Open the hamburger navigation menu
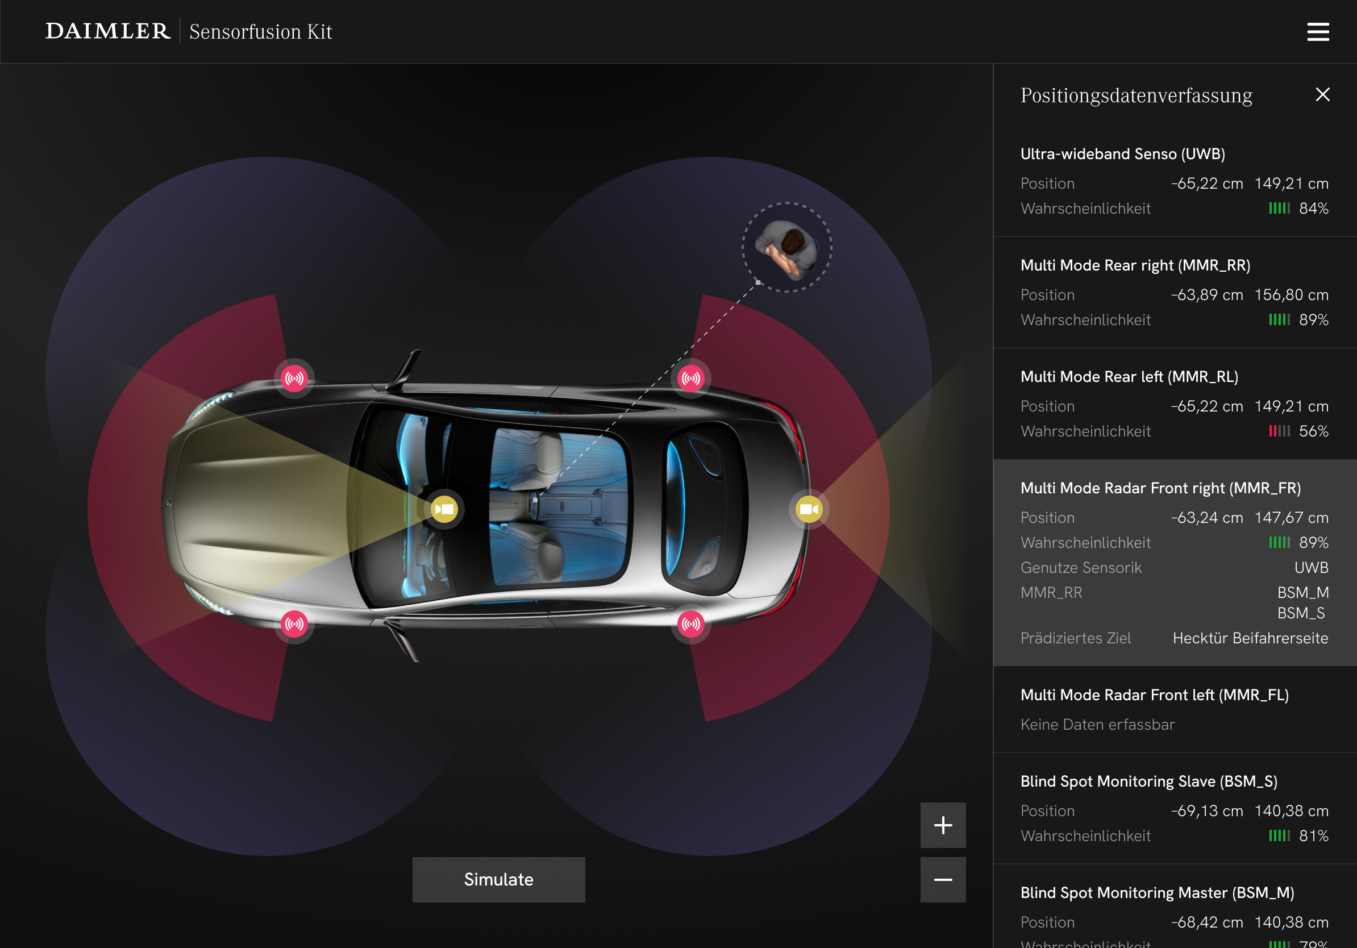 [x=1317, y=31]
